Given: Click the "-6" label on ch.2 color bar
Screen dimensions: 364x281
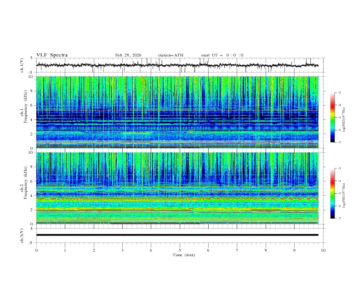Looking at the screenshot, I should [x=339, y=206].
